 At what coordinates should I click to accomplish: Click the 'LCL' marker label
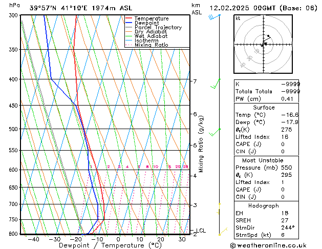pos(201,231)
